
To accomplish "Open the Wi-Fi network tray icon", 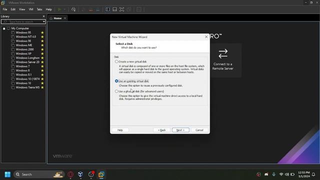I will point(281,174).
